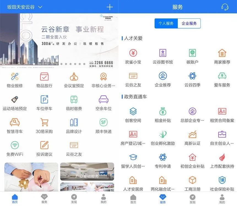Expand the 坂田天安云谷 location dropdown
Image resolution: width=237 pixels, height=206 pixels.
point(25,7)
